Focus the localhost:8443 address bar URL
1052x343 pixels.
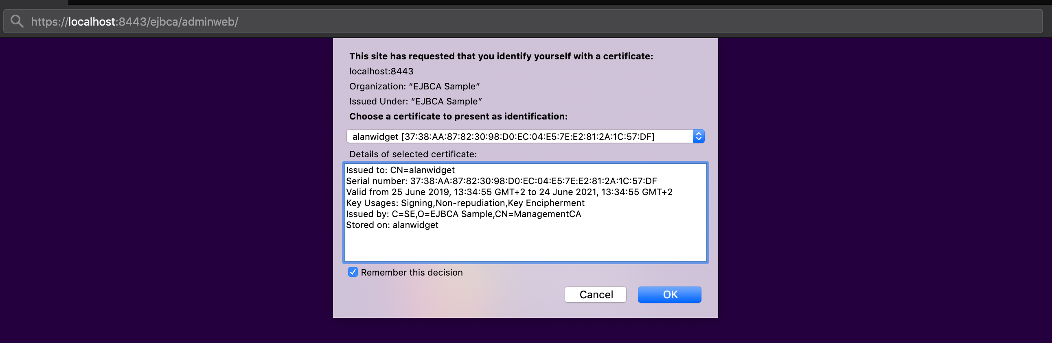(134, 22)
